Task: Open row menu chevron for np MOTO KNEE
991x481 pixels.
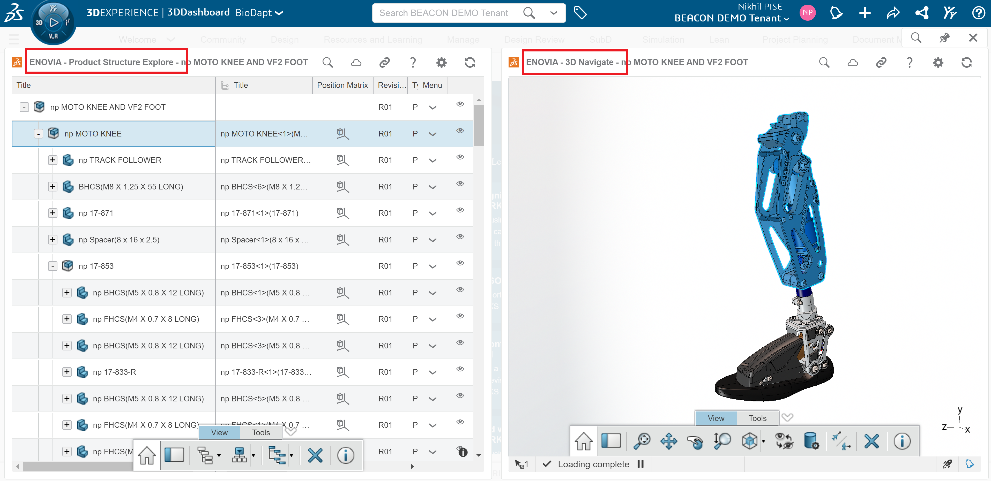Action: [433, 134]
